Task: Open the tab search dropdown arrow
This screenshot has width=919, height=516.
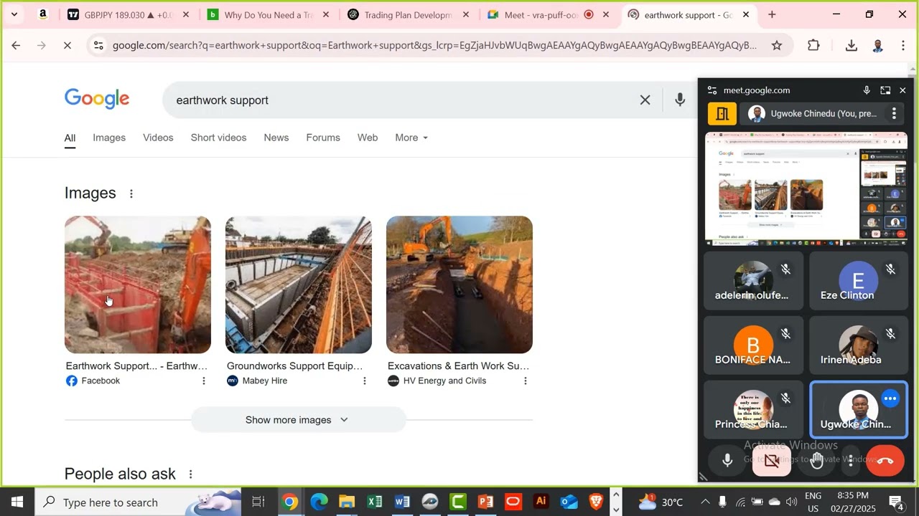Action: click(x=14, y=14)
